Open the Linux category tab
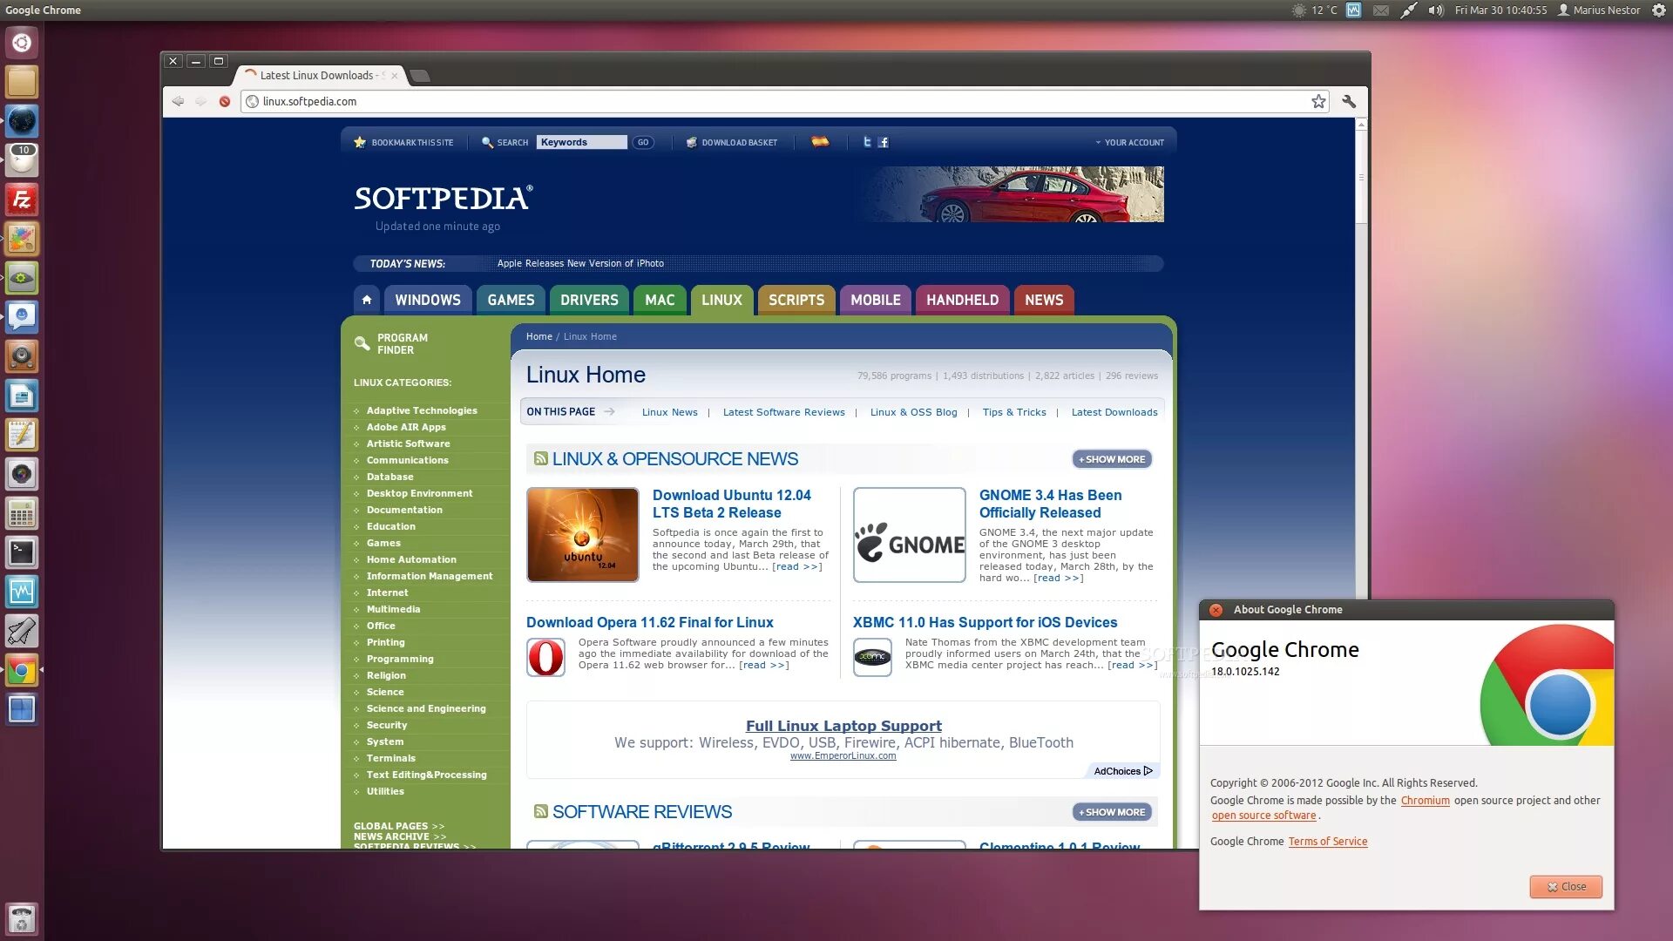 pyautogui.click(x=721, y=300)
